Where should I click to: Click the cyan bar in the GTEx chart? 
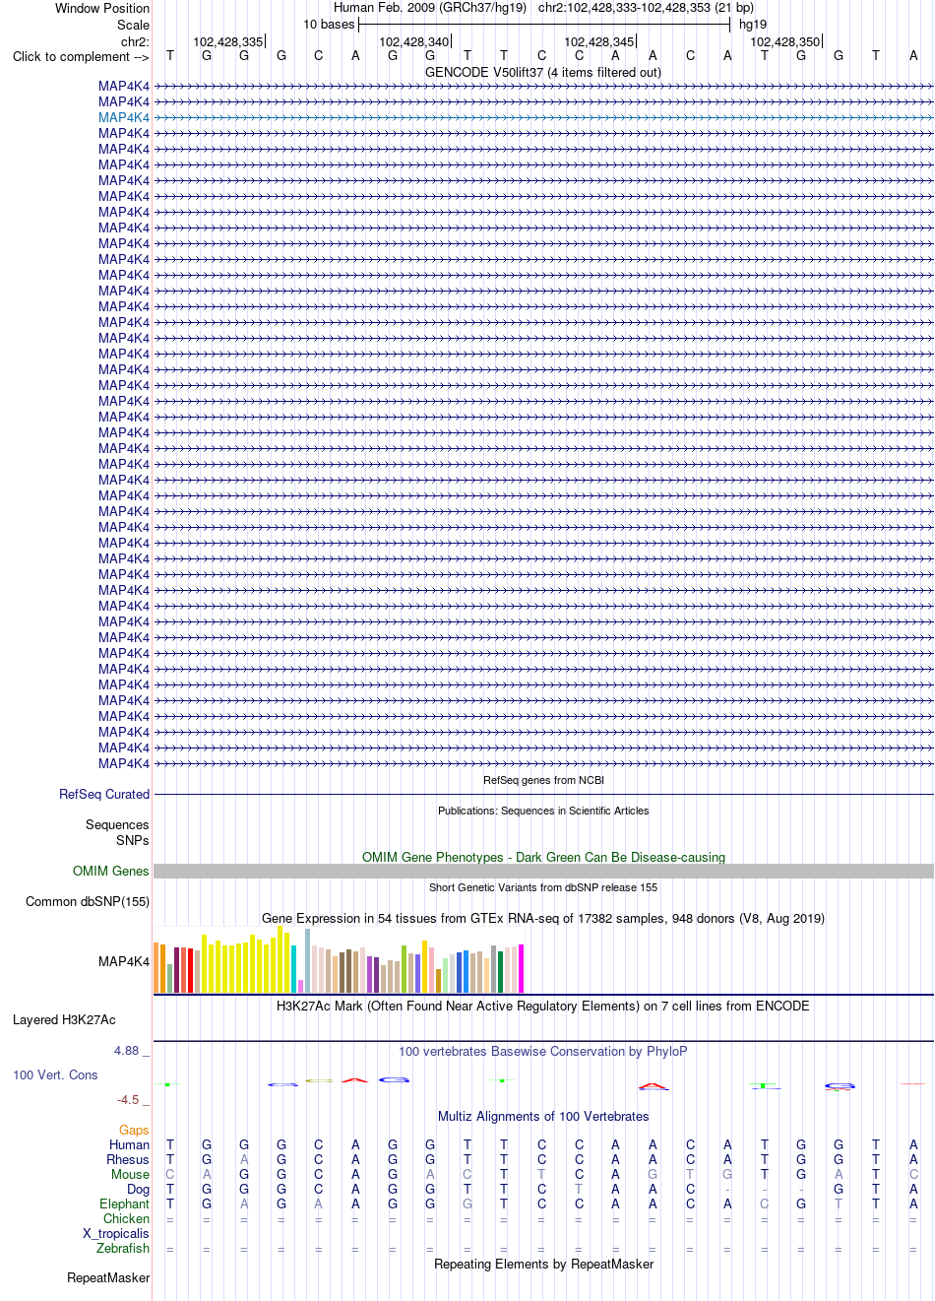point(293,969)
